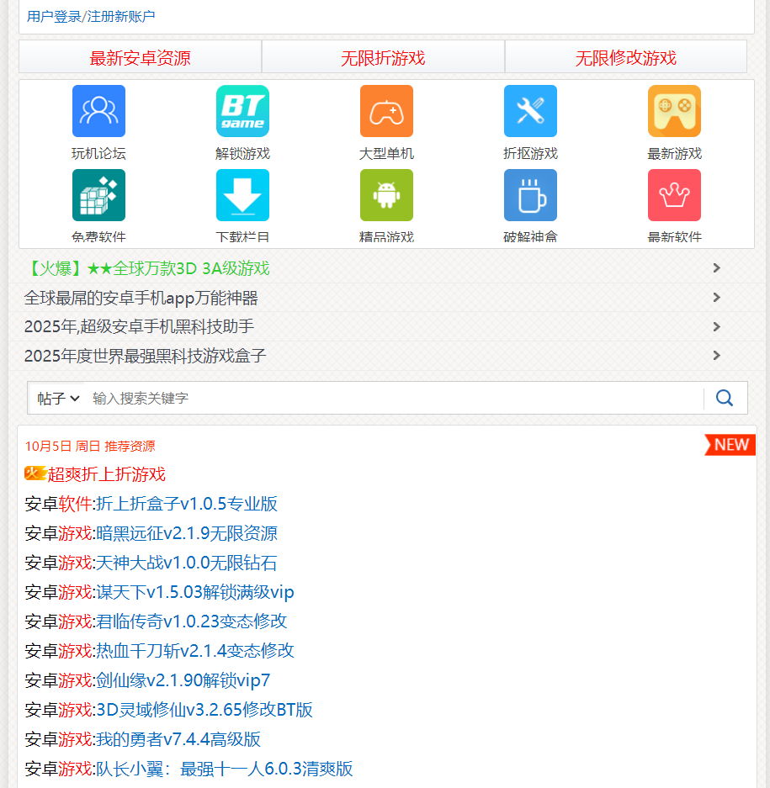Click the 折抠游戏 tools icon

[x=530, y=110]
